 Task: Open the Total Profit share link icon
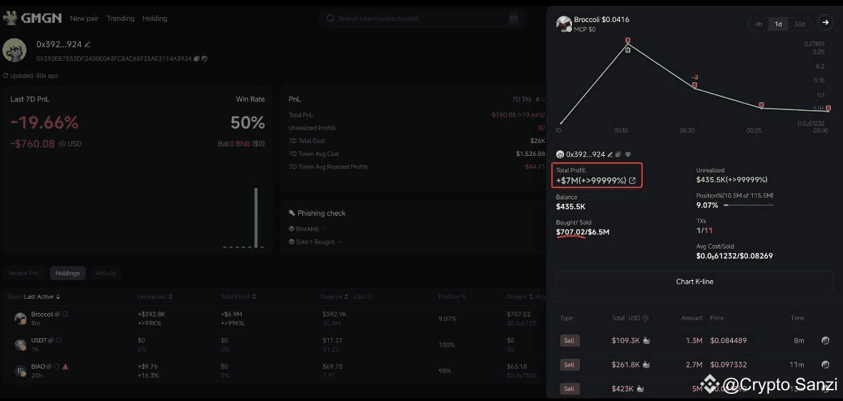[632, 181]
